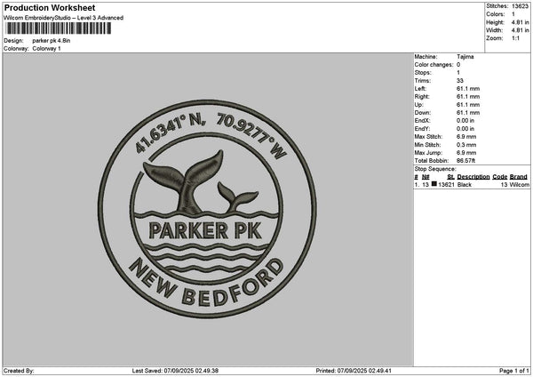Click the 'Last Saved' timestamp in the footer
This screenshot has height=377, width=533.
tap(175, 371)
